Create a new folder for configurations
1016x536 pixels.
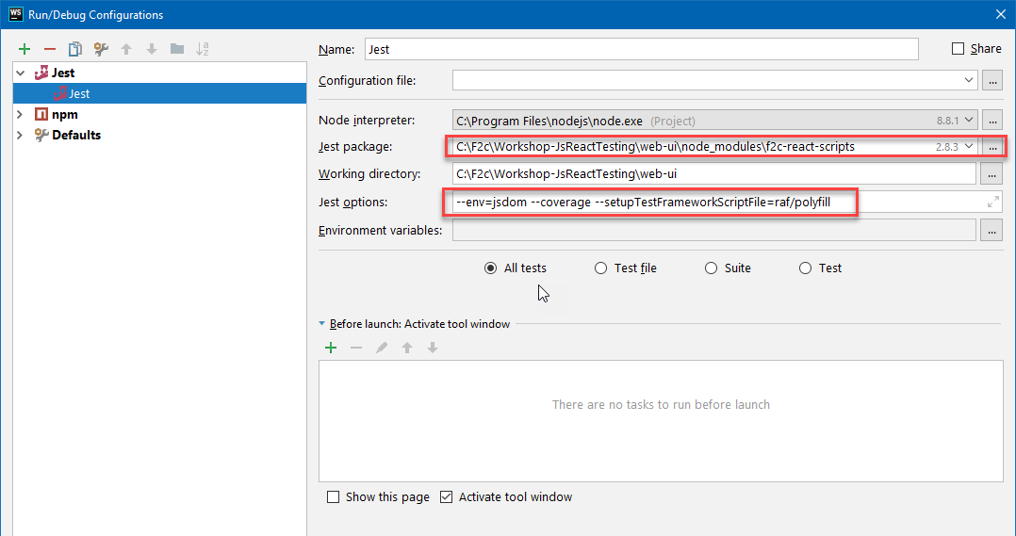(177, 49)
